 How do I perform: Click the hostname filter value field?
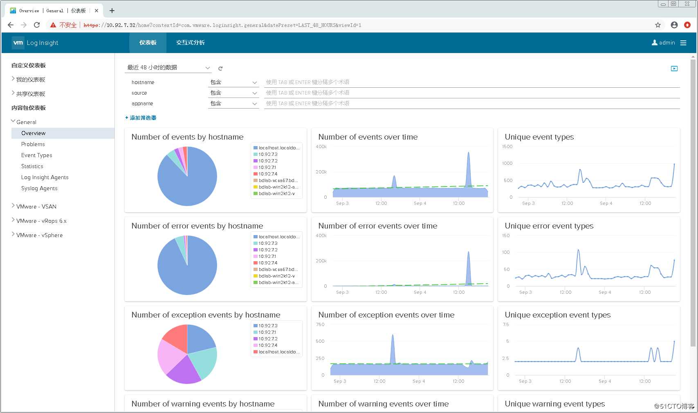coord(472,82)
